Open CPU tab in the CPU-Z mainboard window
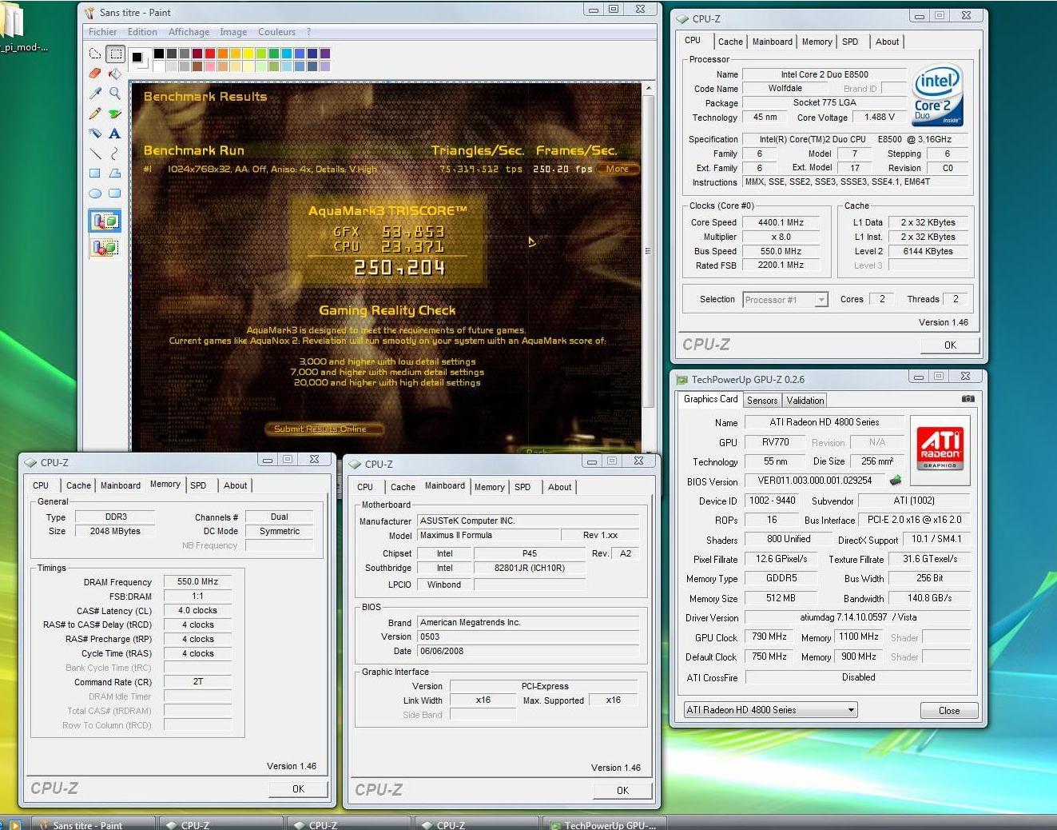 tap(365, 487)
